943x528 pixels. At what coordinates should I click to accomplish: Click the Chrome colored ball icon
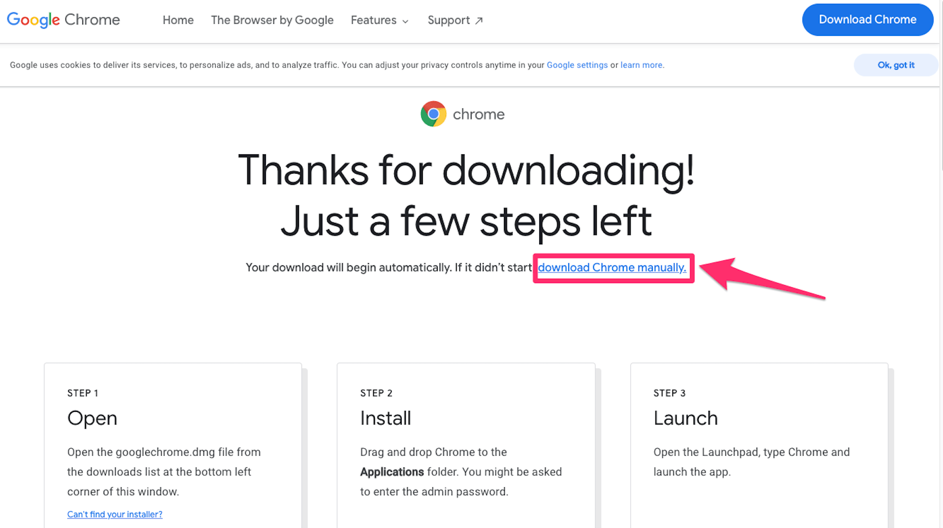coord(433,114)
